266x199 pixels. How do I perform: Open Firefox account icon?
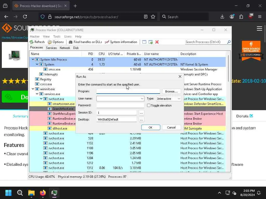click(232, 17)
